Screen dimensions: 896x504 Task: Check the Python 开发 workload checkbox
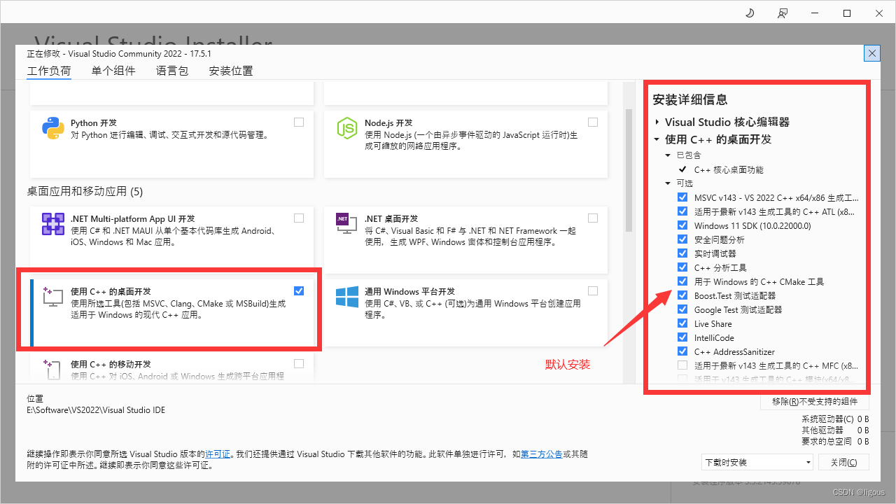[x=299, y=122]
